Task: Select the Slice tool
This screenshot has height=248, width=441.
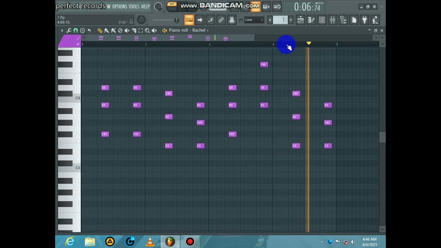Action: point(134,31)
